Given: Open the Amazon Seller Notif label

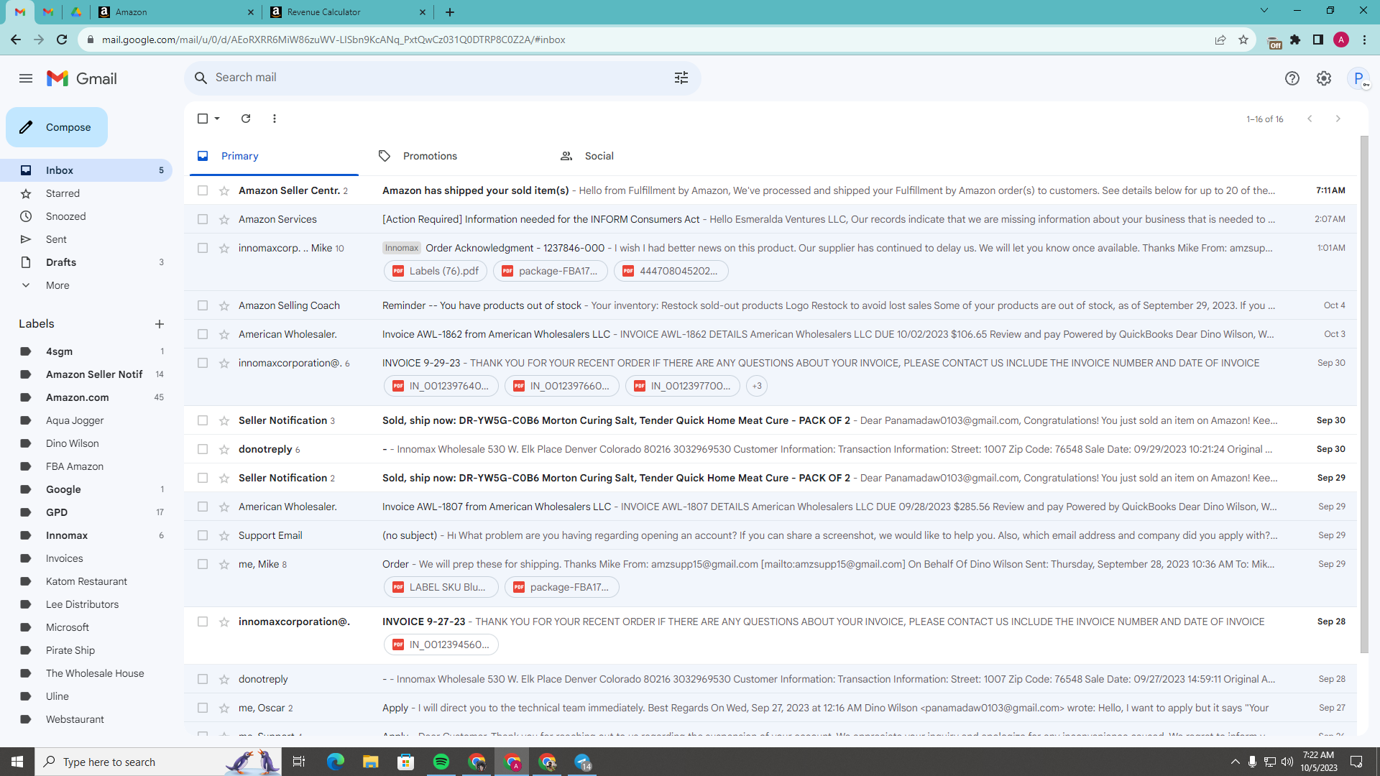Looking at the screenshot, I should click(86, 374).
